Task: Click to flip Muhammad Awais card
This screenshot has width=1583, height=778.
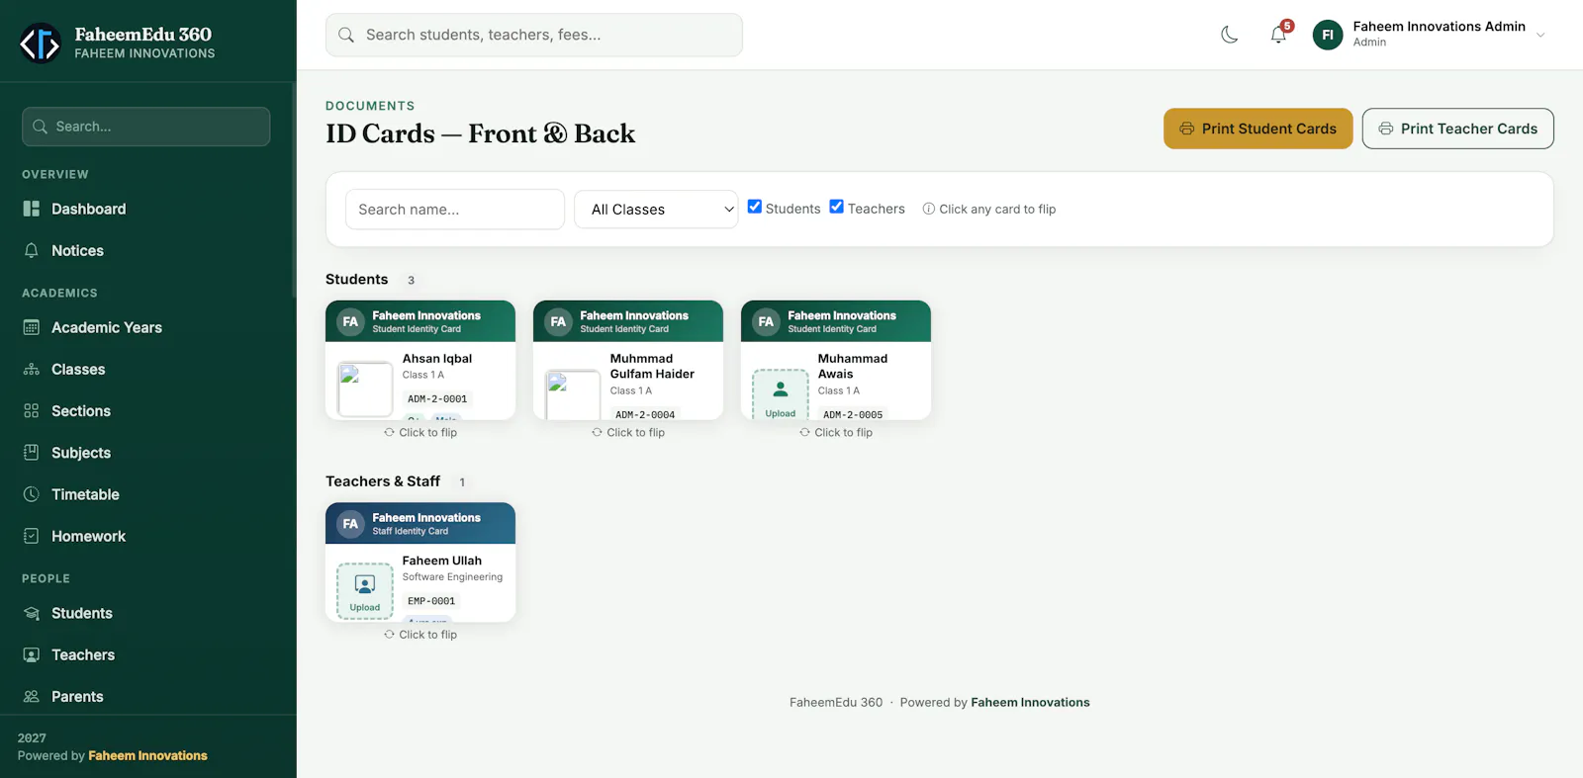Action: click(836, 432)
